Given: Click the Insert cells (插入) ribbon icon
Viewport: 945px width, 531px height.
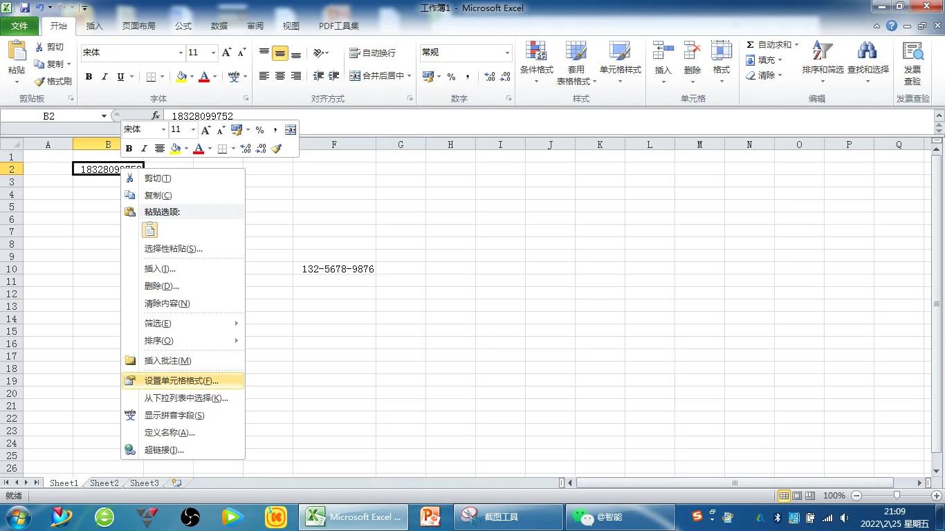Looking at the screenshot, I should (x=663, y=51).
